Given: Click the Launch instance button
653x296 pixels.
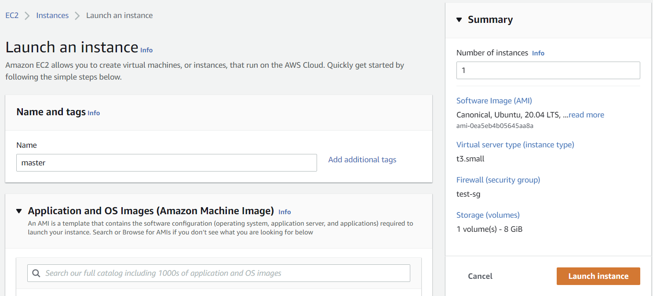Looking at the screenshot, I should tap(598, 276).
